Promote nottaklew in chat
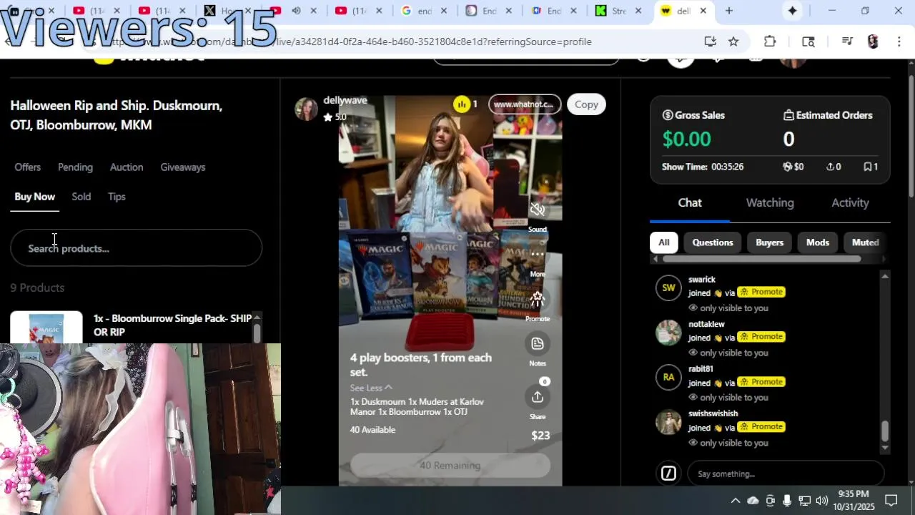915x515 pixels. point(761,336)
